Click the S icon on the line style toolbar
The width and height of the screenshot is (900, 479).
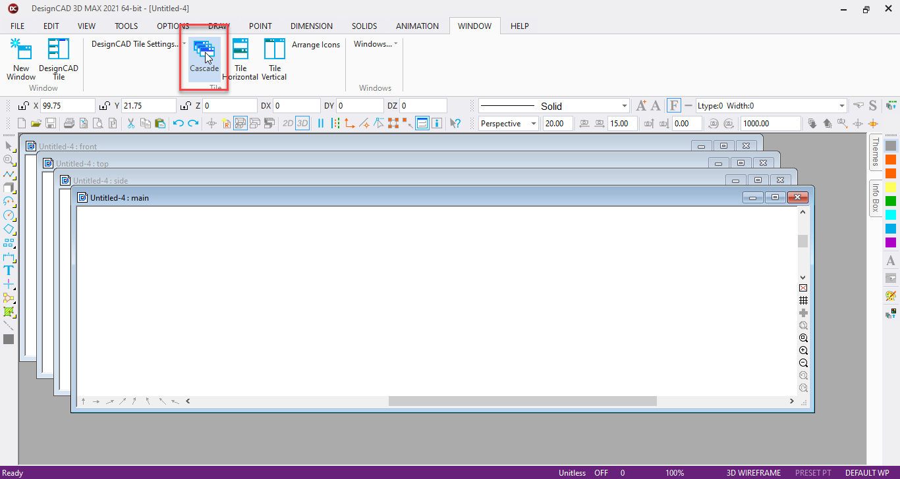pyautogui.click(x=873, y=105)
